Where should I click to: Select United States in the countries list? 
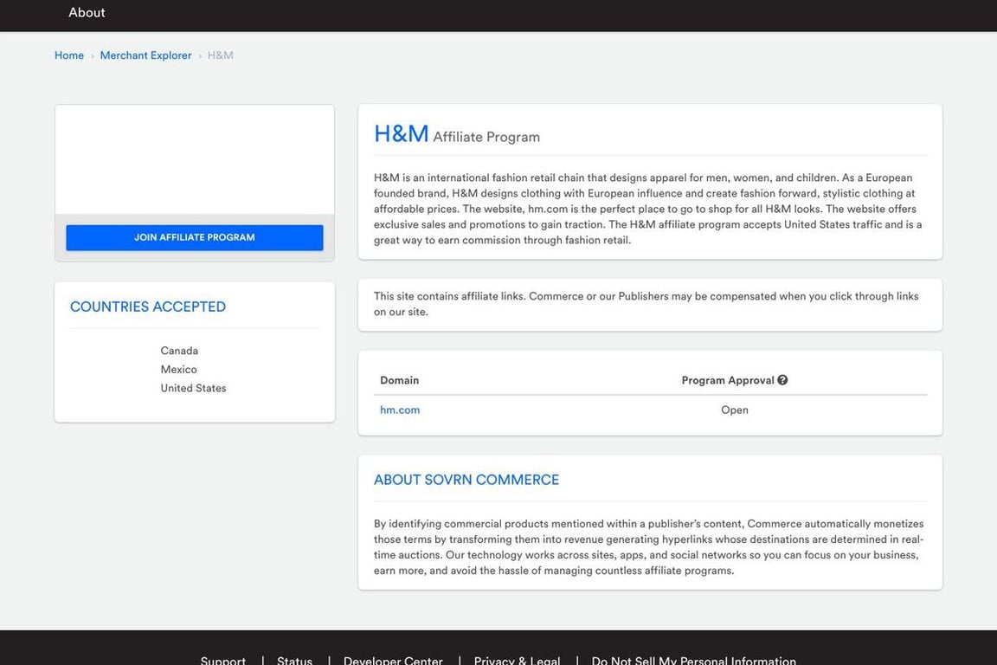(193, 389)
